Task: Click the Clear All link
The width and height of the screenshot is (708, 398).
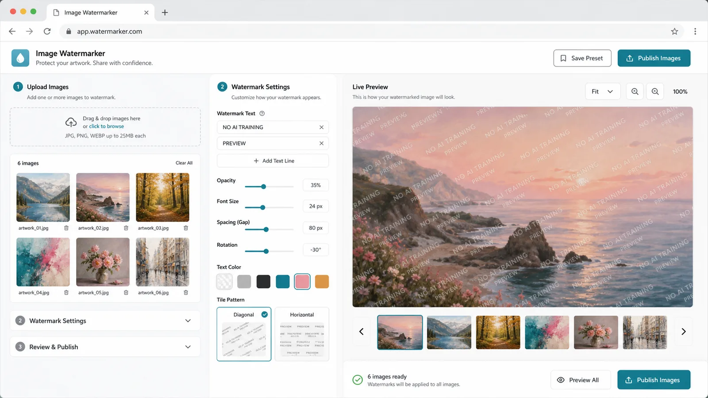Action: pos(184,163)
